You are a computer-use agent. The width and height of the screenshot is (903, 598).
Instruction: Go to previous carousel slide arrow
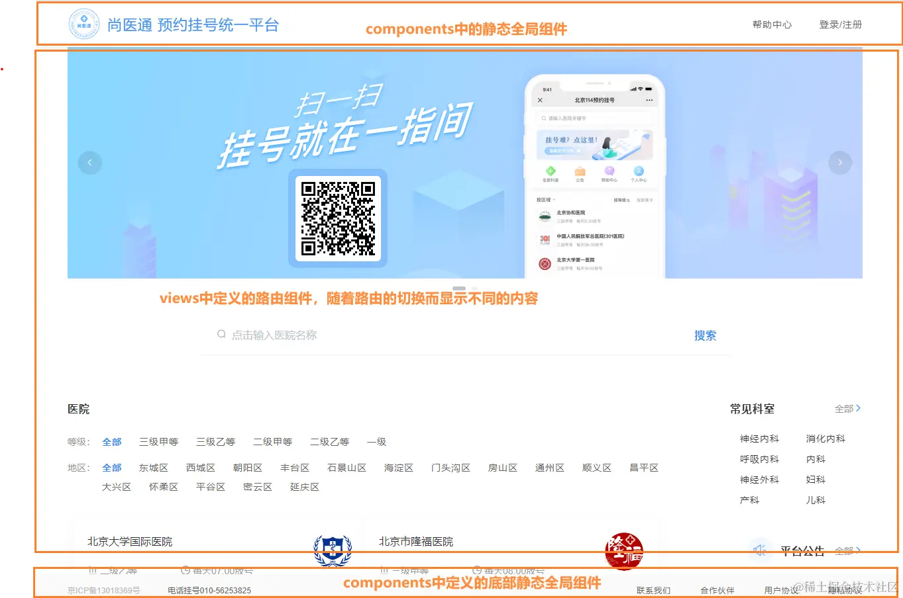pos(90,163)
